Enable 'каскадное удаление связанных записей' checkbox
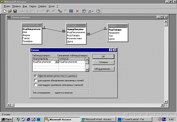 36,85
